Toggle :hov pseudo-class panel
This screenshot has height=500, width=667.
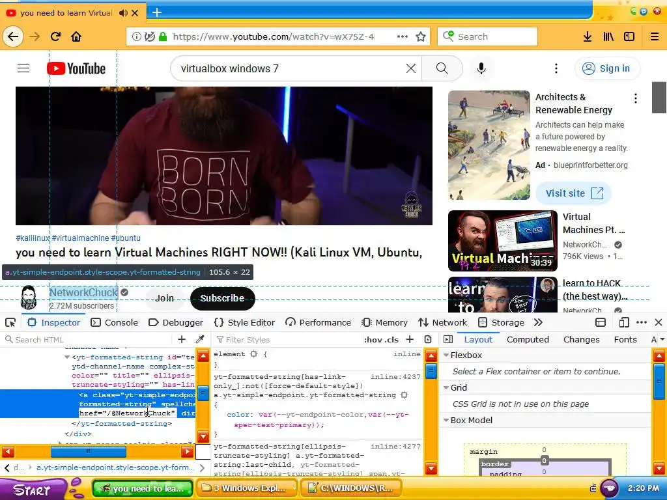372,340
